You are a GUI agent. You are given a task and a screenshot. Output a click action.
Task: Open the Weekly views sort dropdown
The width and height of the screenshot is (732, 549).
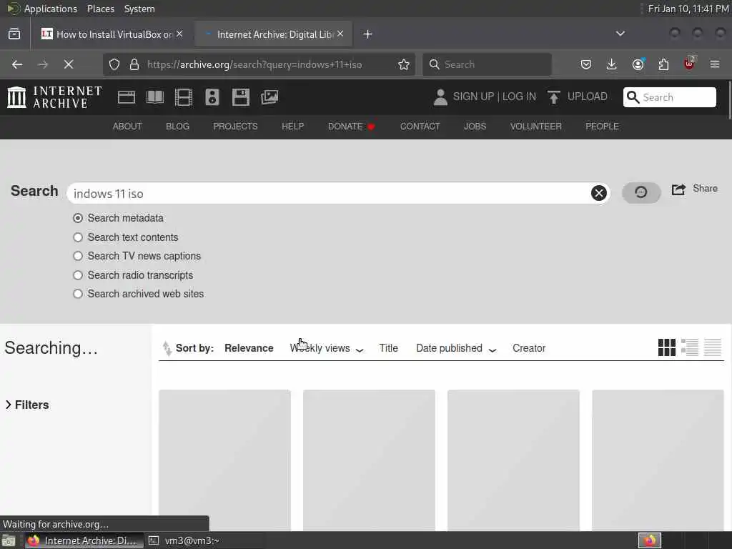pyautogui.click(x=326, y=348)
